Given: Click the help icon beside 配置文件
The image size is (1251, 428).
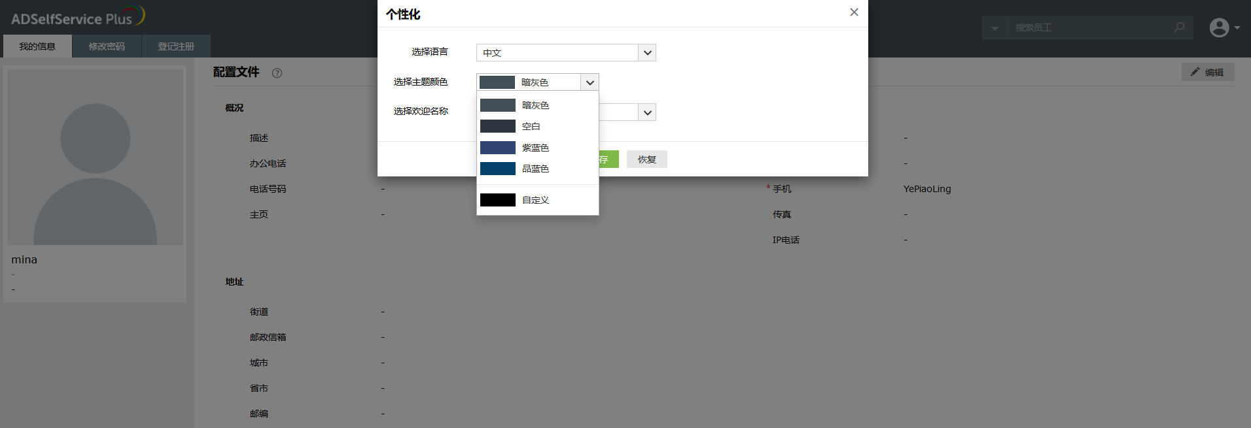Looking at the screenshot, I should point(277,73).
